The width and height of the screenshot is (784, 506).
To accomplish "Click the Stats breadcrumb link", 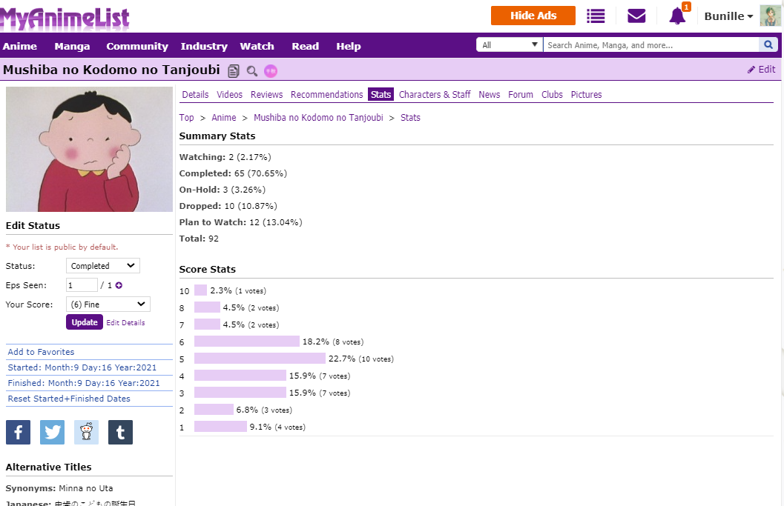I will click(x=410, y=117).
